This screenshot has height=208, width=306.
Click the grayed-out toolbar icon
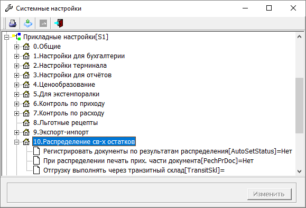[x=43, y=23]
